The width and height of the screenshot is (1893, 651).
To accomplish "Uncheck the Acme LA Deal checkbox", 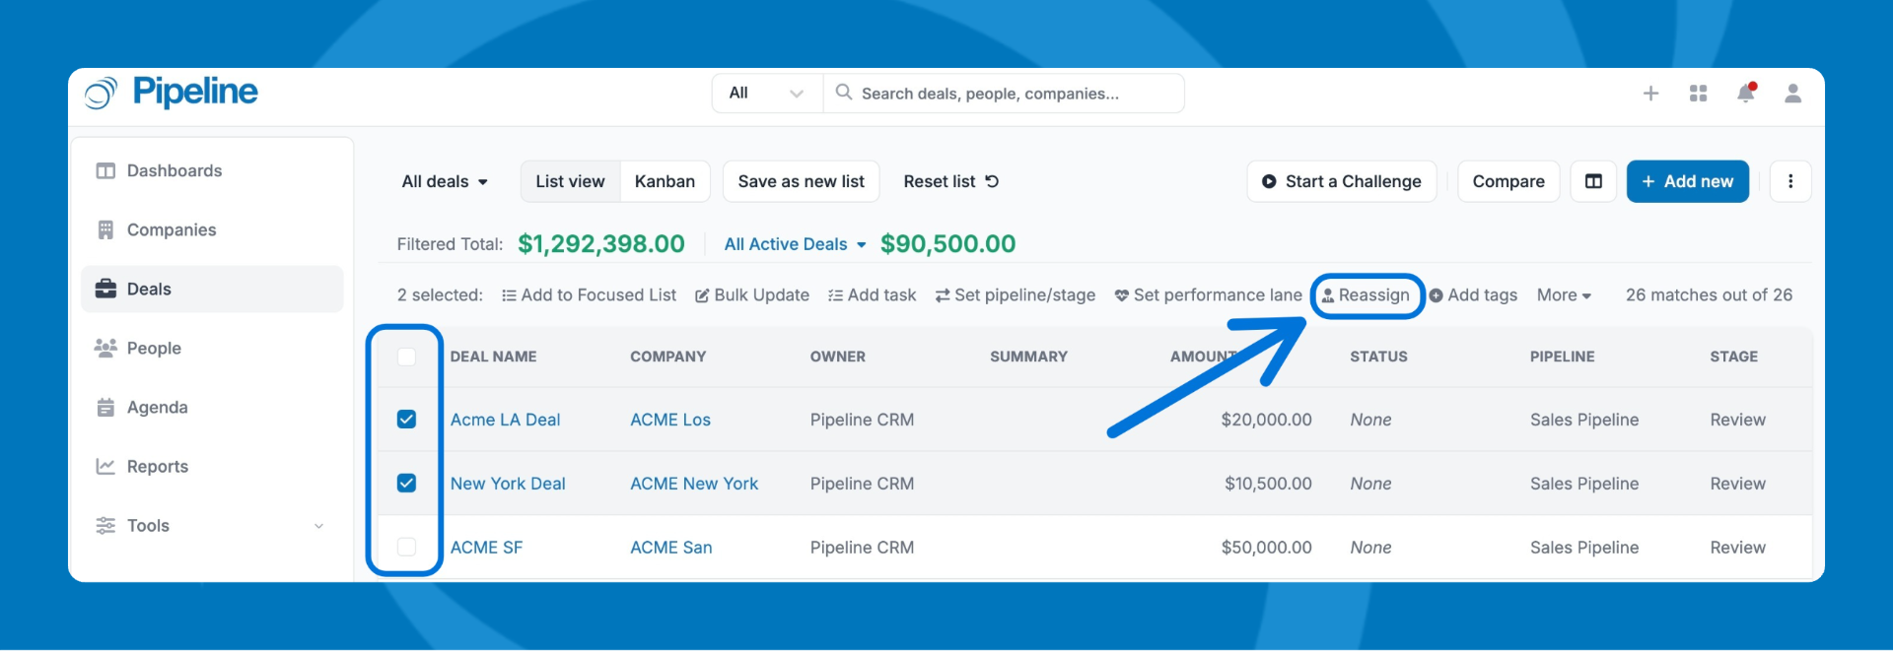I will (406, 420).
